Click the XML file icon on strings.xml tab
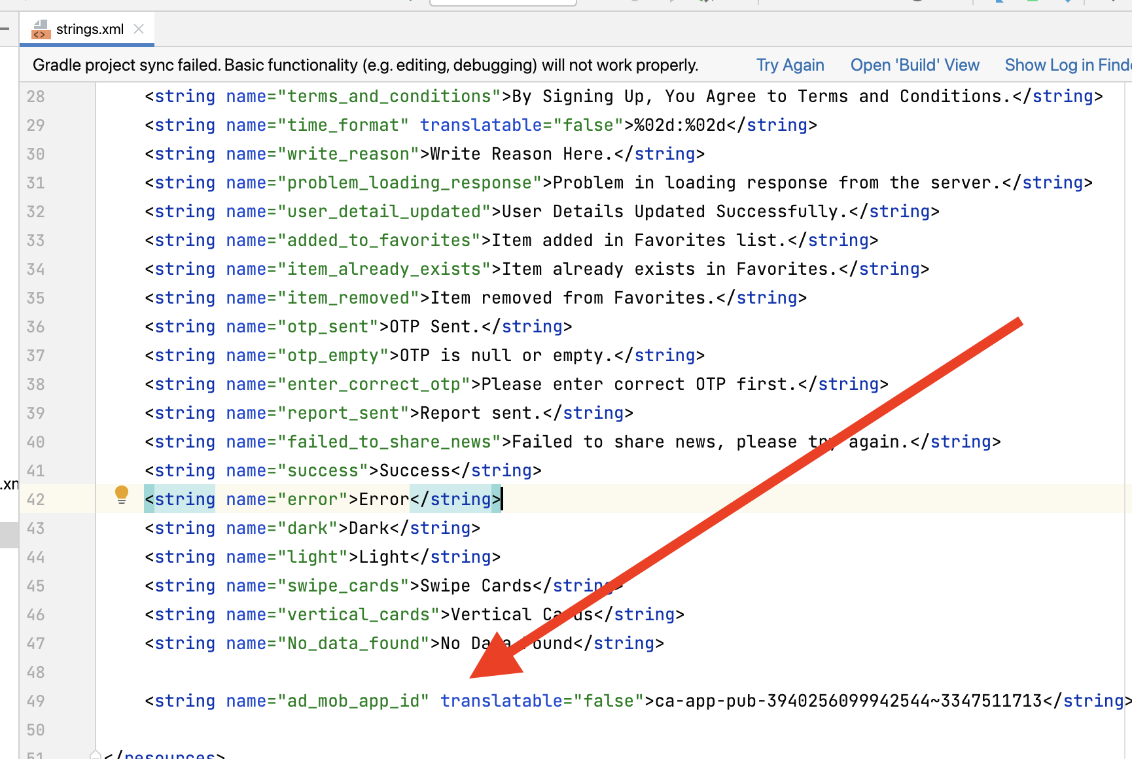The width and height of the screenshot is (1132, 759). pos(41,29)
